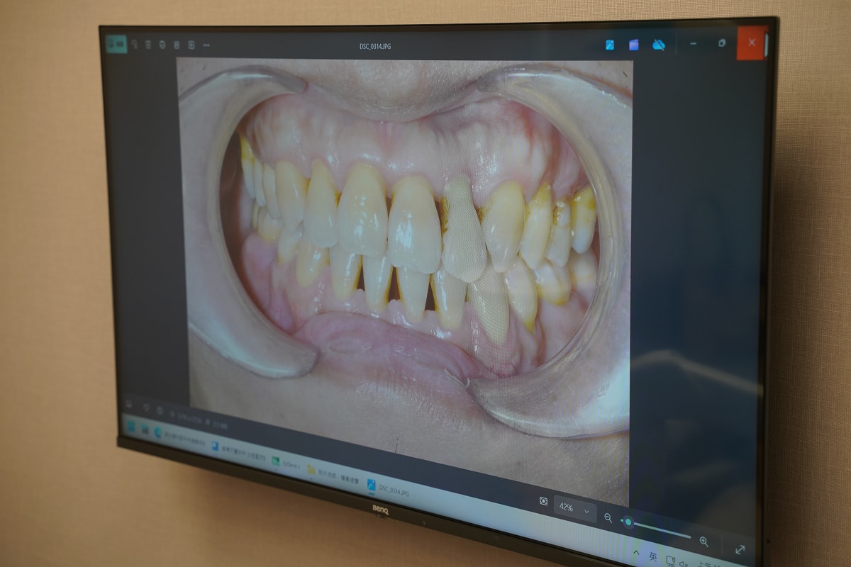Click the file info icon at bottom
This screenshot has height=567, width=851.
(x=160, y=410)
